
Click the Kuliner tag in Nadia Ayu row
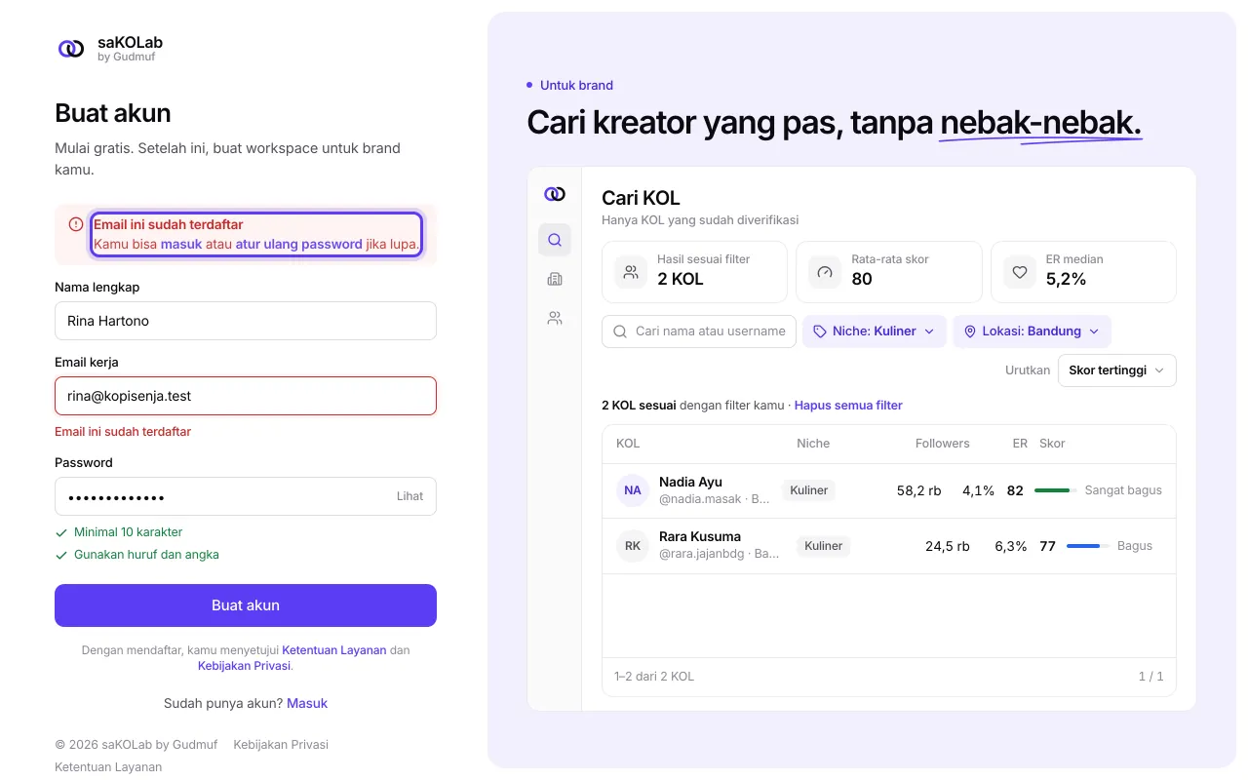(x=809, y=490)
